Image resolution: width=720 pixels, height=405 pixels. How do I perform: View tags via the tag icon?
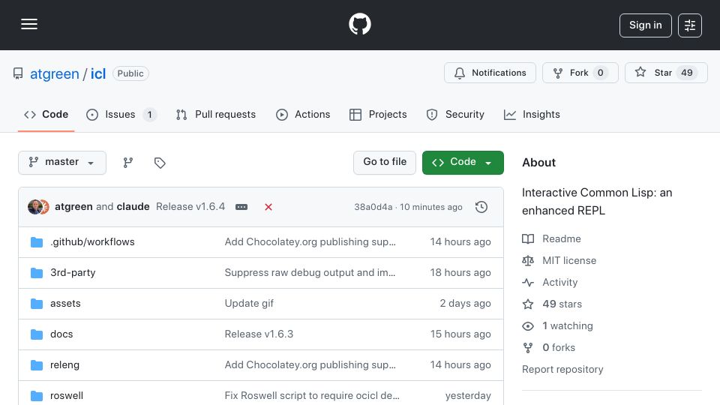tap(160, 163)
